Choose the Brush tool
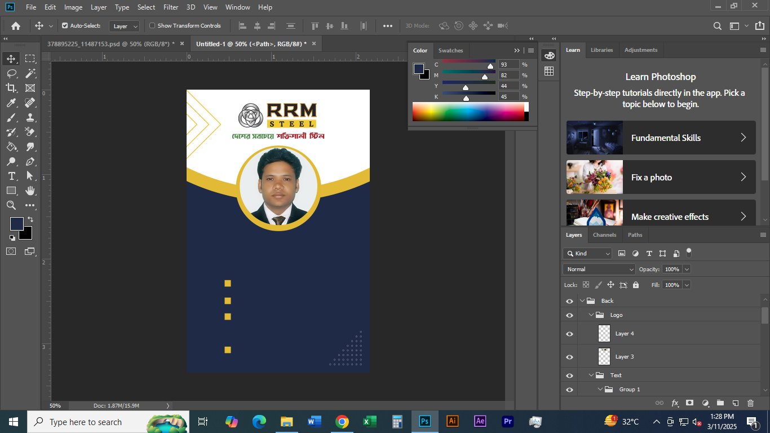Viewport: 770px width, 433px height. tap(11, 117)
